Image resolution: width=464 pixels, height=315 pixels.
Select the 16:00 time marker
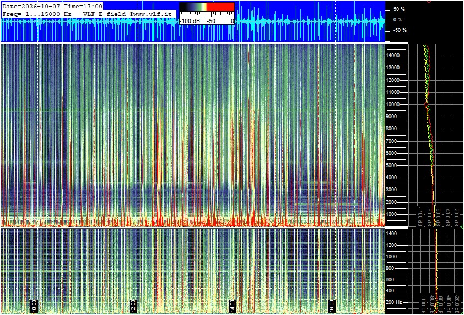(332, 306)
